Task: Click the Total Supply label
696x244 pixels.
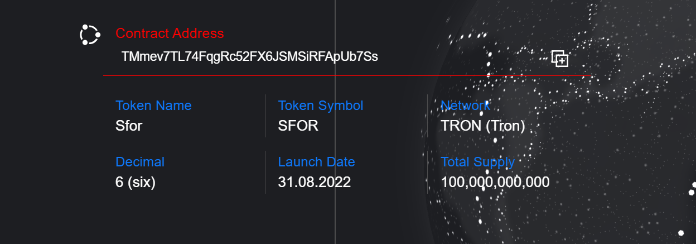Action: (477, 162)
